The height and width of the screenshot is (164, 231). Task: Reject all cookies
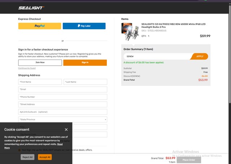pos(27,157)
